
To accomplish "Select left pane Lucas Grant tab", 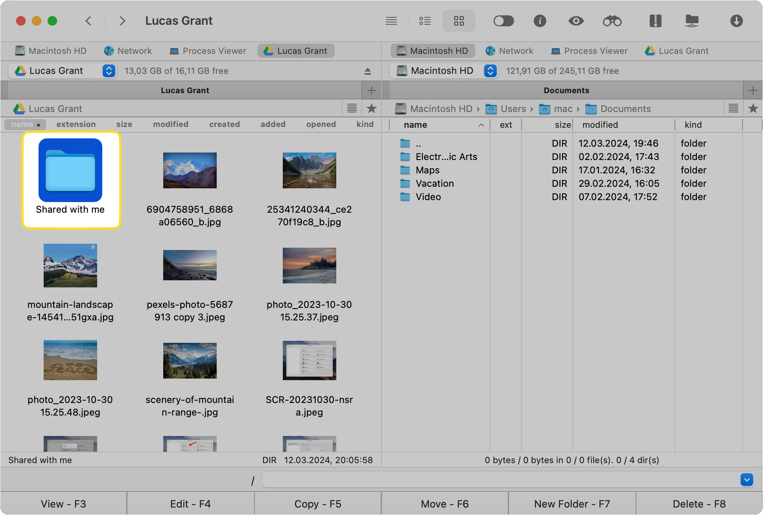I will (296, 51).
